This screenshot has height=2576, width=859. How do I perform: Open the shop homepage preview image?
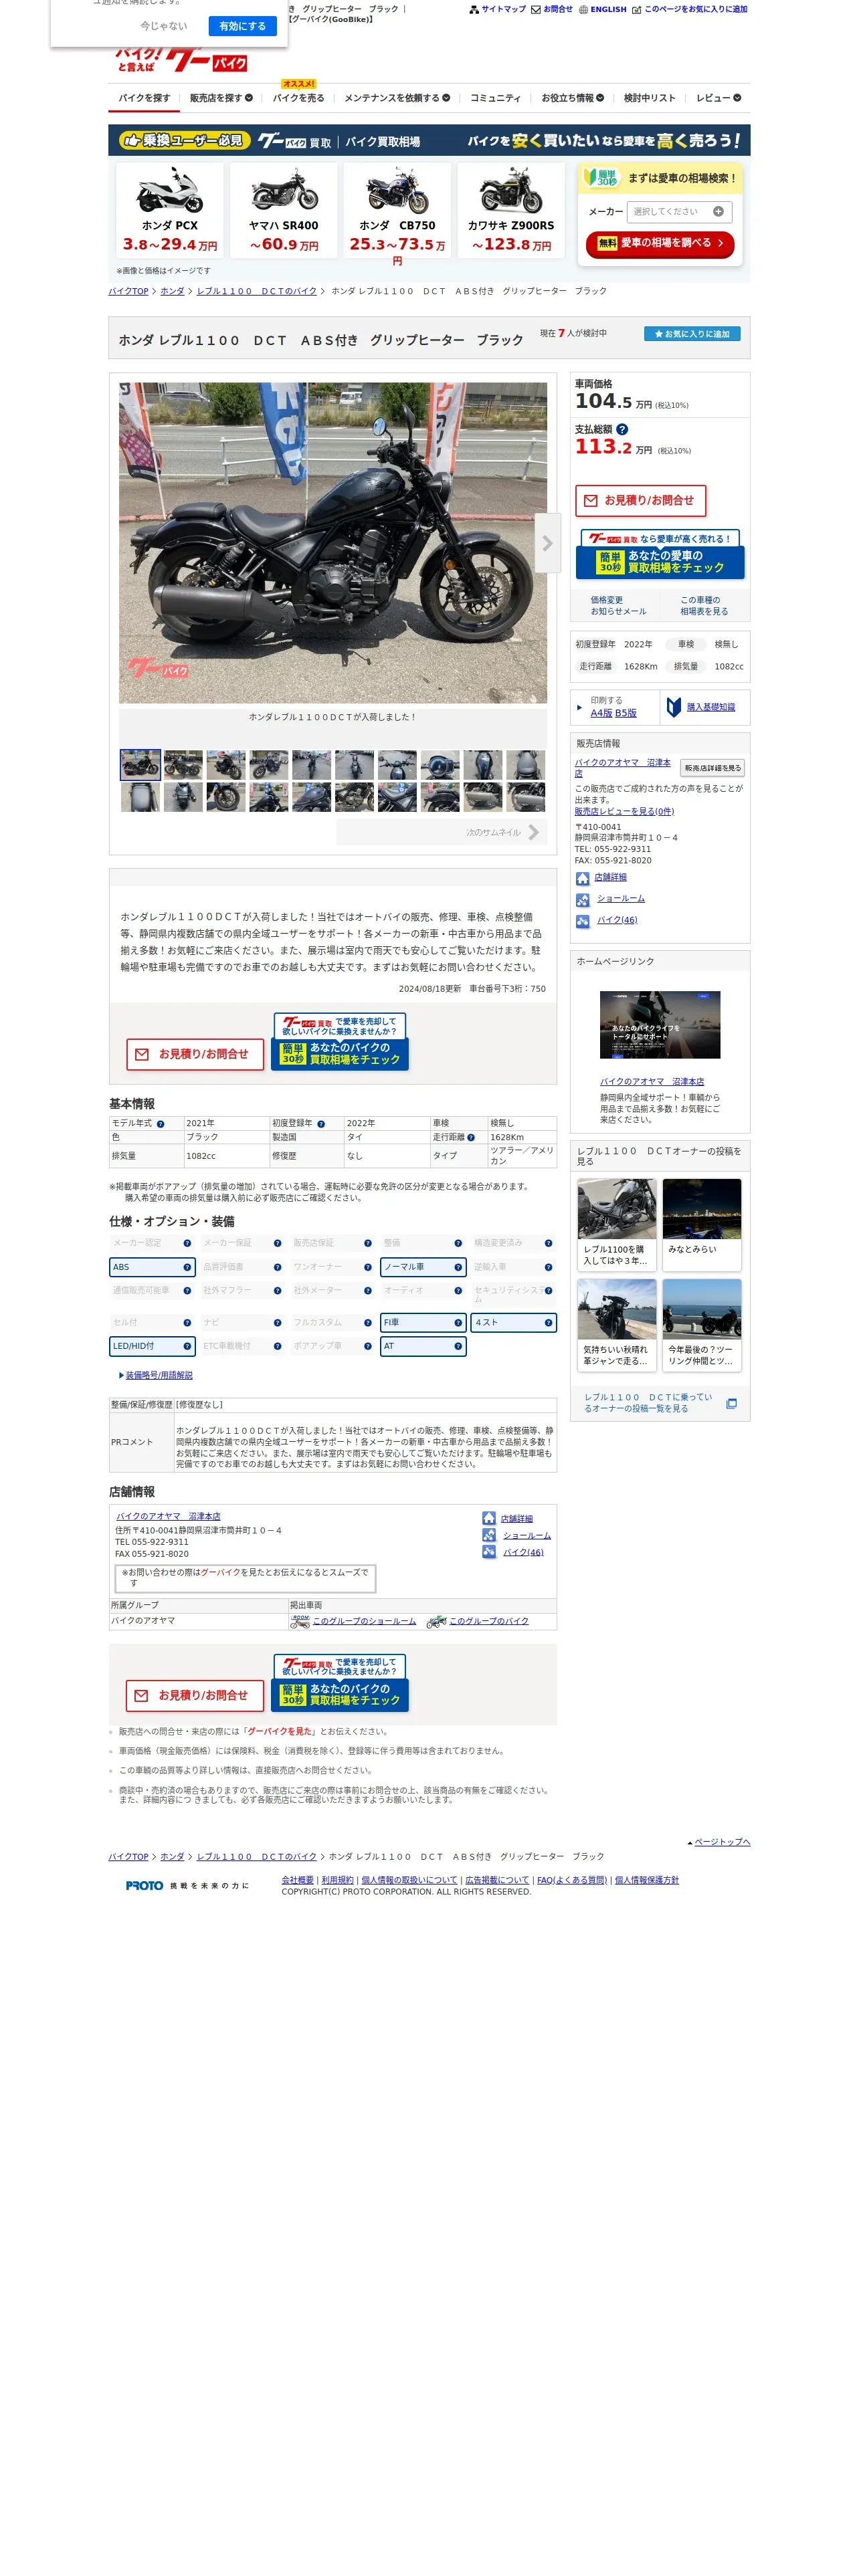pyautogui.click(x=660, y=1025)
